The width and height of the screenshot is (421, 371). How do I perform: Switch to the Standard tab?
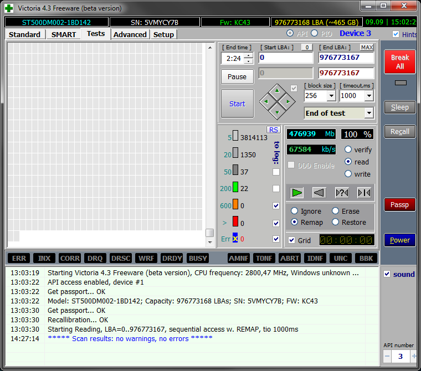[24, 34]
